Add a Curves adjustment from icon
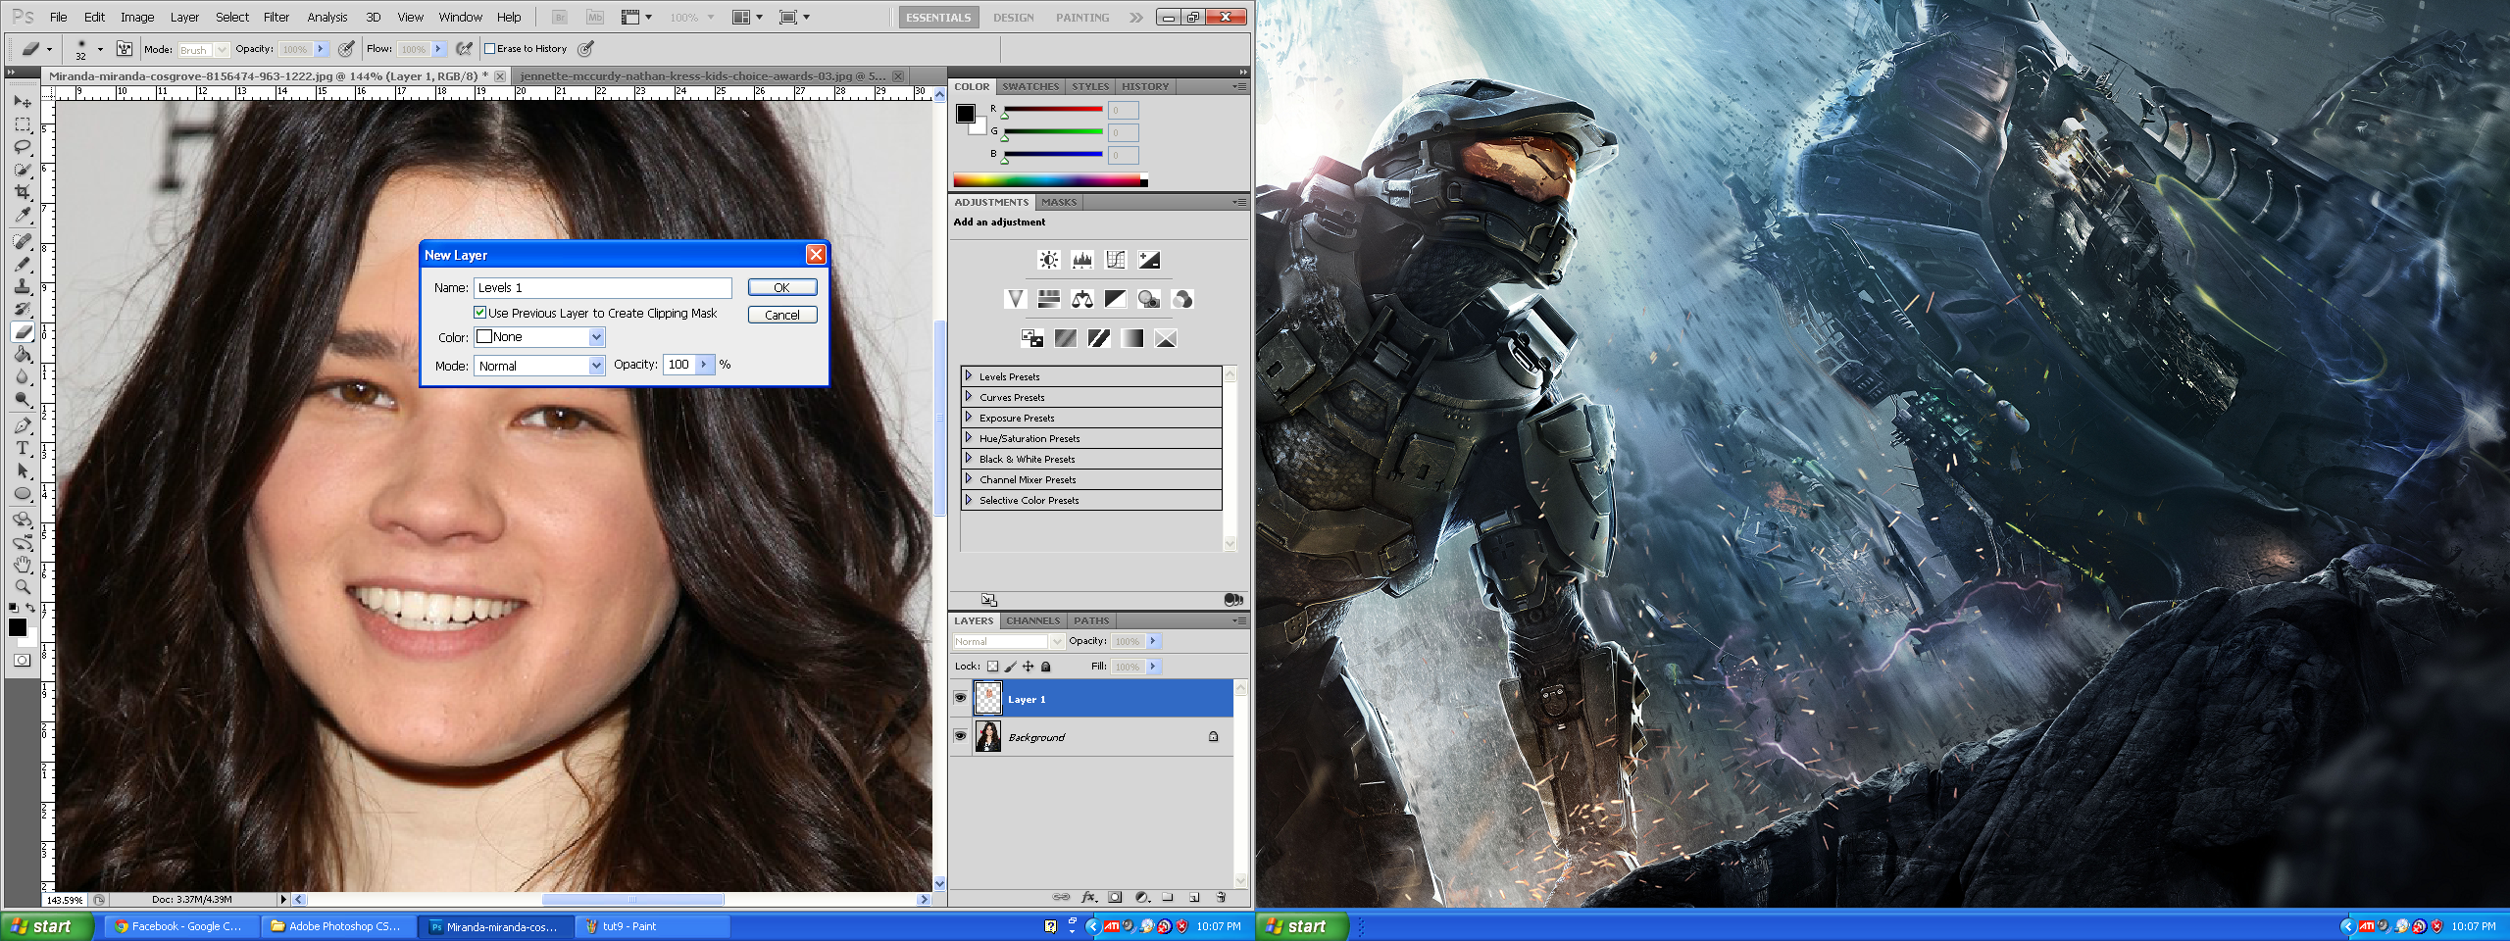Viewport: 2510px width, 941px height. click(x=1116, y=260)
